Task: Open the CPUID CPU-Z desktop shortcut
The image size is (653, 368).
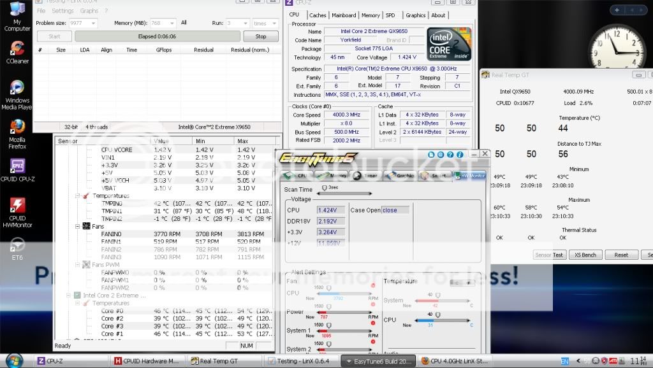Action: 17,167
